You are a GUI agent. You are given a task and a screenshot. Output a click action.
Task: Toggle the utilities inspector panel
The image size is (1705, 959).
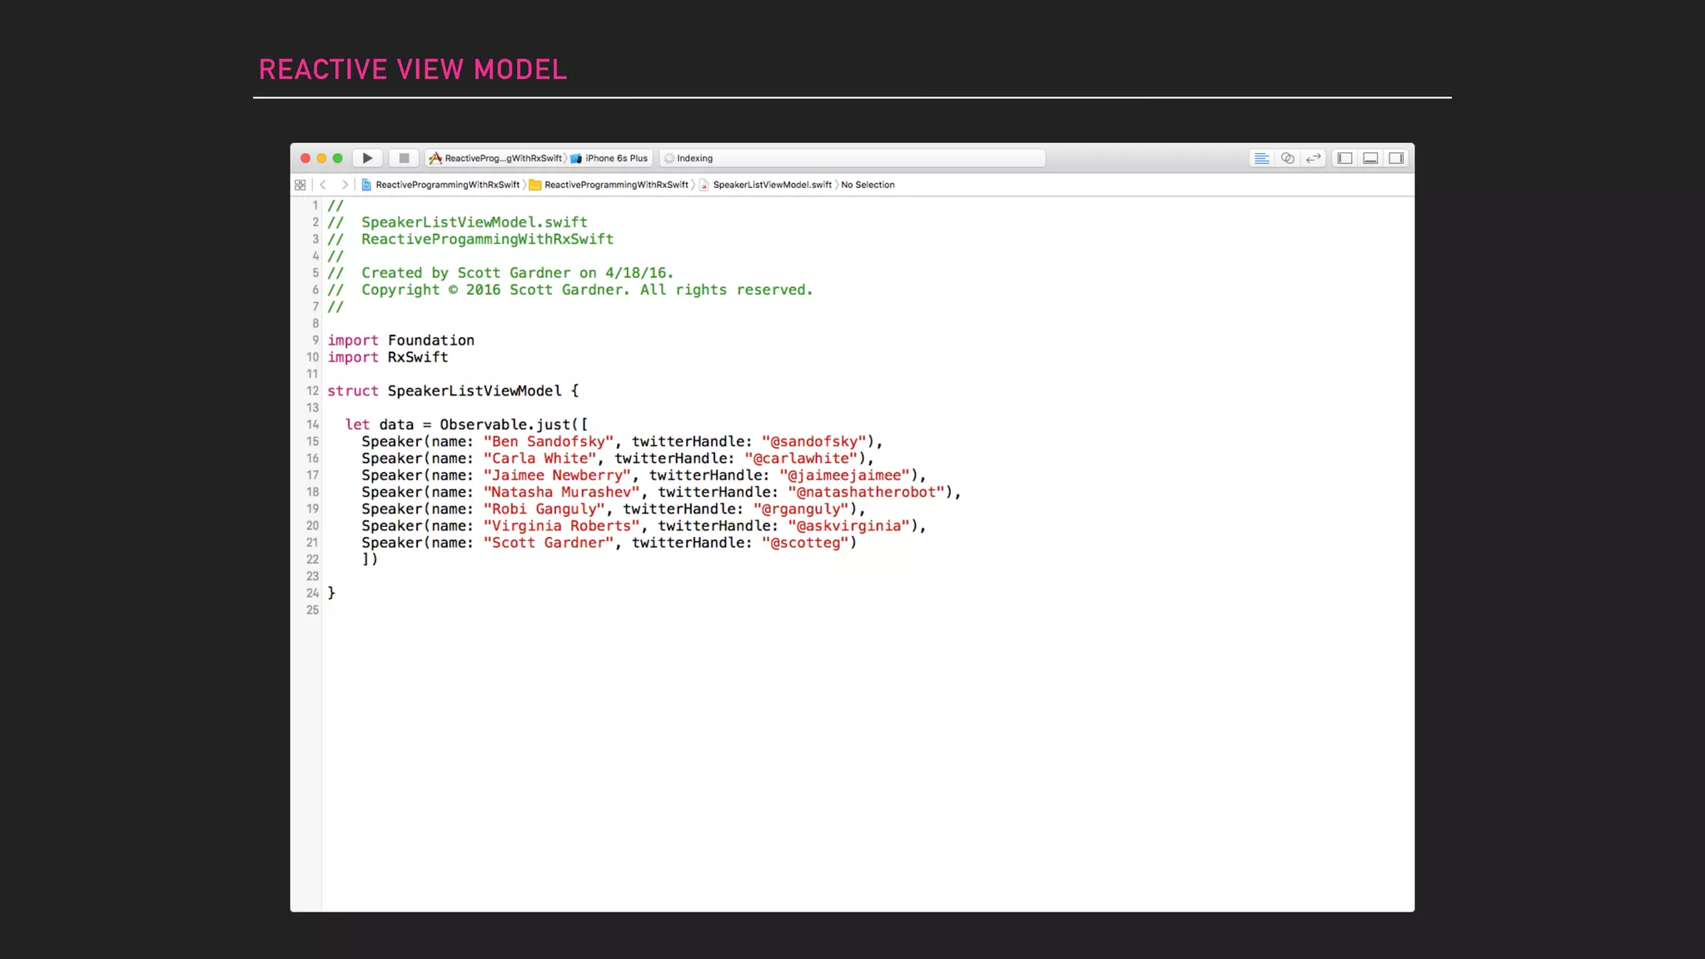coord(1396,158)
